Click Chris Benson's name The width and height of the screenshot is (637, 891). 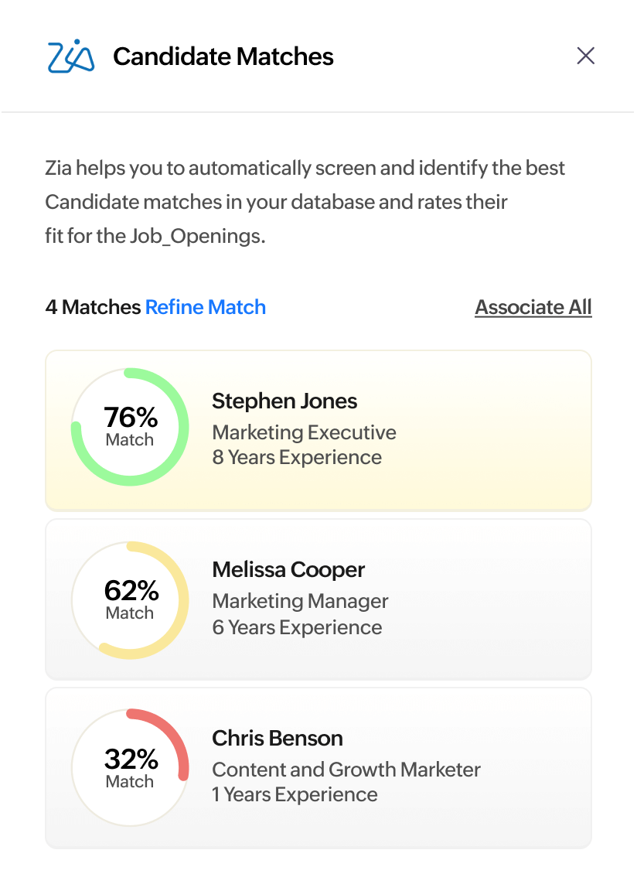click(x=277, y=738)
